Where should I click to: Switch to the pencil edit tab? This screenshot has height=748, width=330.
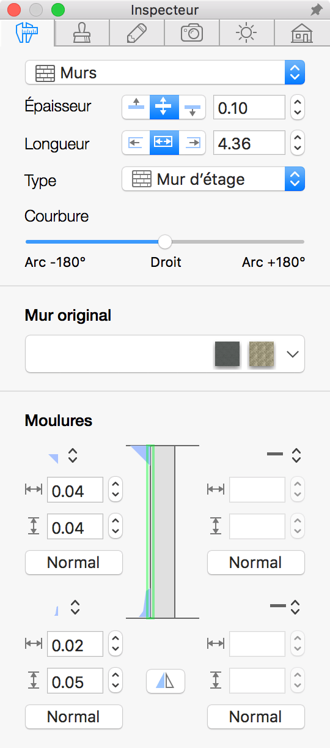[137, 32]
